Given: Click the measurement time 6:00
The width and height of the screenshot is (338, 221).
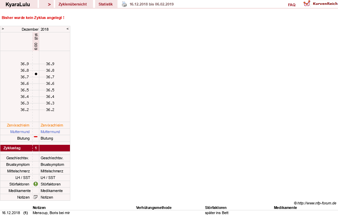Looking at the screenshot, I should click(x=36, y=46).
